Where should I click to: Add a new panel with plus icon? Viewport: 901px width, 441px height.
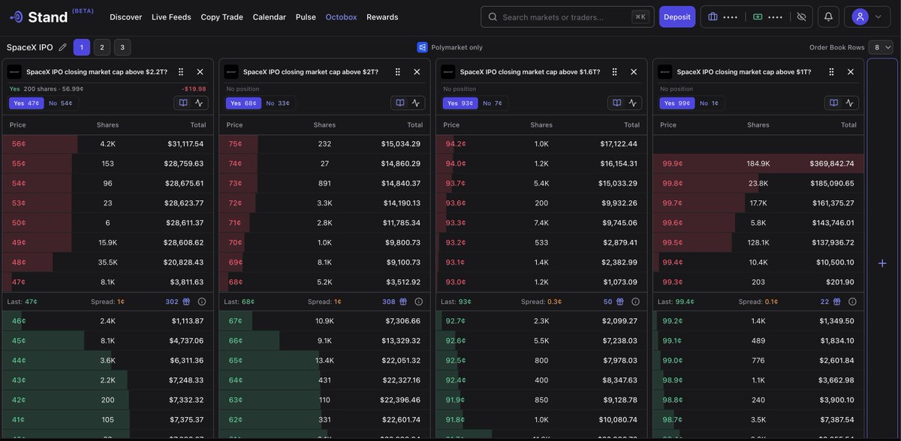coord(882,263)
